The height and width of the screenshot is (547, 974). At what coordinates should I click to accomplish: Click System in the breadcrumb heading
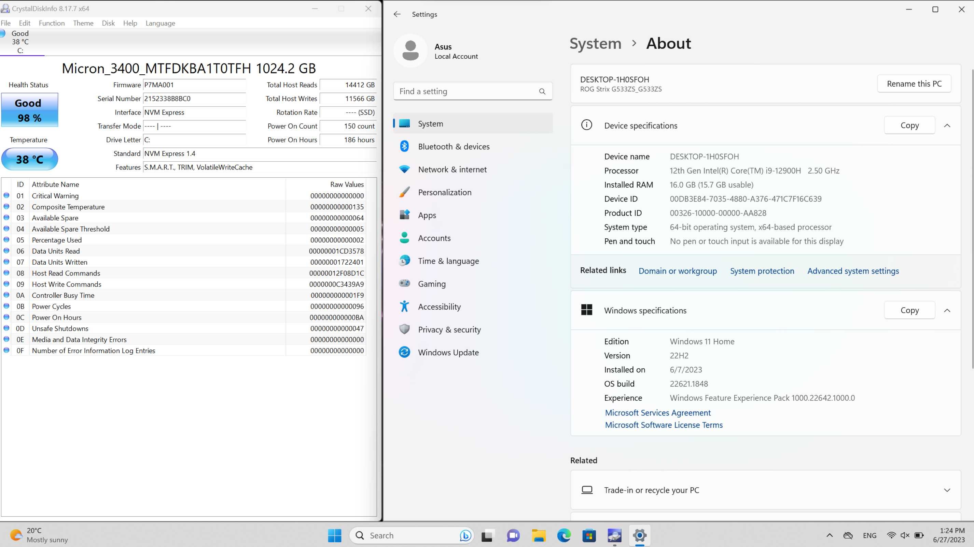tap(596, 44)
